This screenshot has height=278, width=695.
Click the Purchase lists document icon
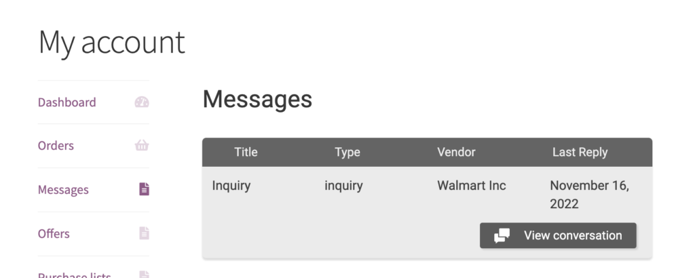pyautogui.click(x=144, y=275)
